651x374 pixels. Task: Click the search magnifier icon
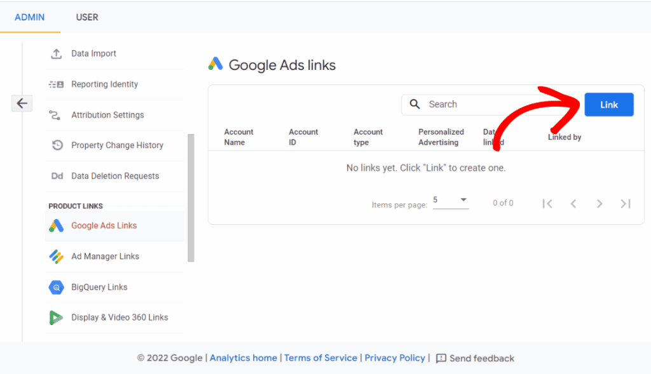point(415,104)
